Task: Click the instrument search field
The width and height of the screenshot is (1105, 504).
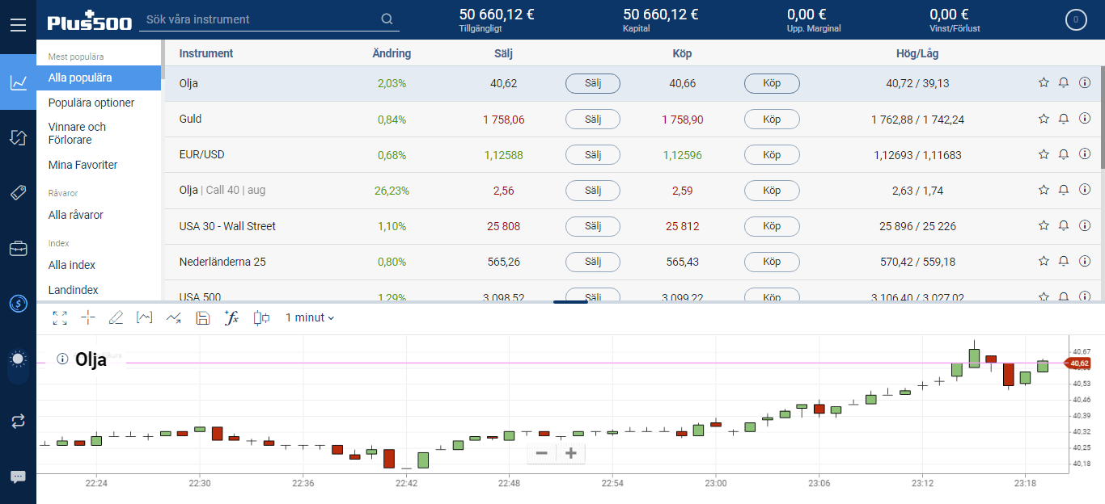Action: [259, 19]
